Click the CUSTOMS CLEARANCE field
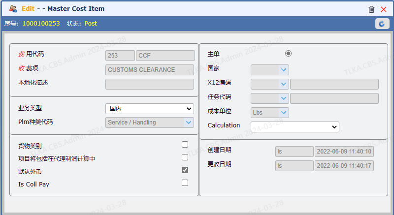 150,70
